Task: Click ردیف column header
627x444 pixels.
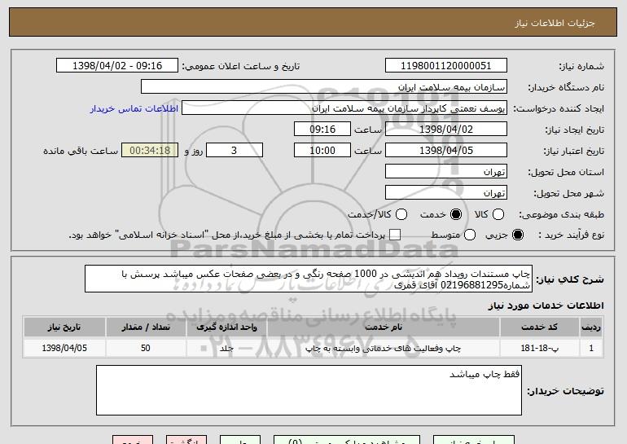Action: click(591, 328)
